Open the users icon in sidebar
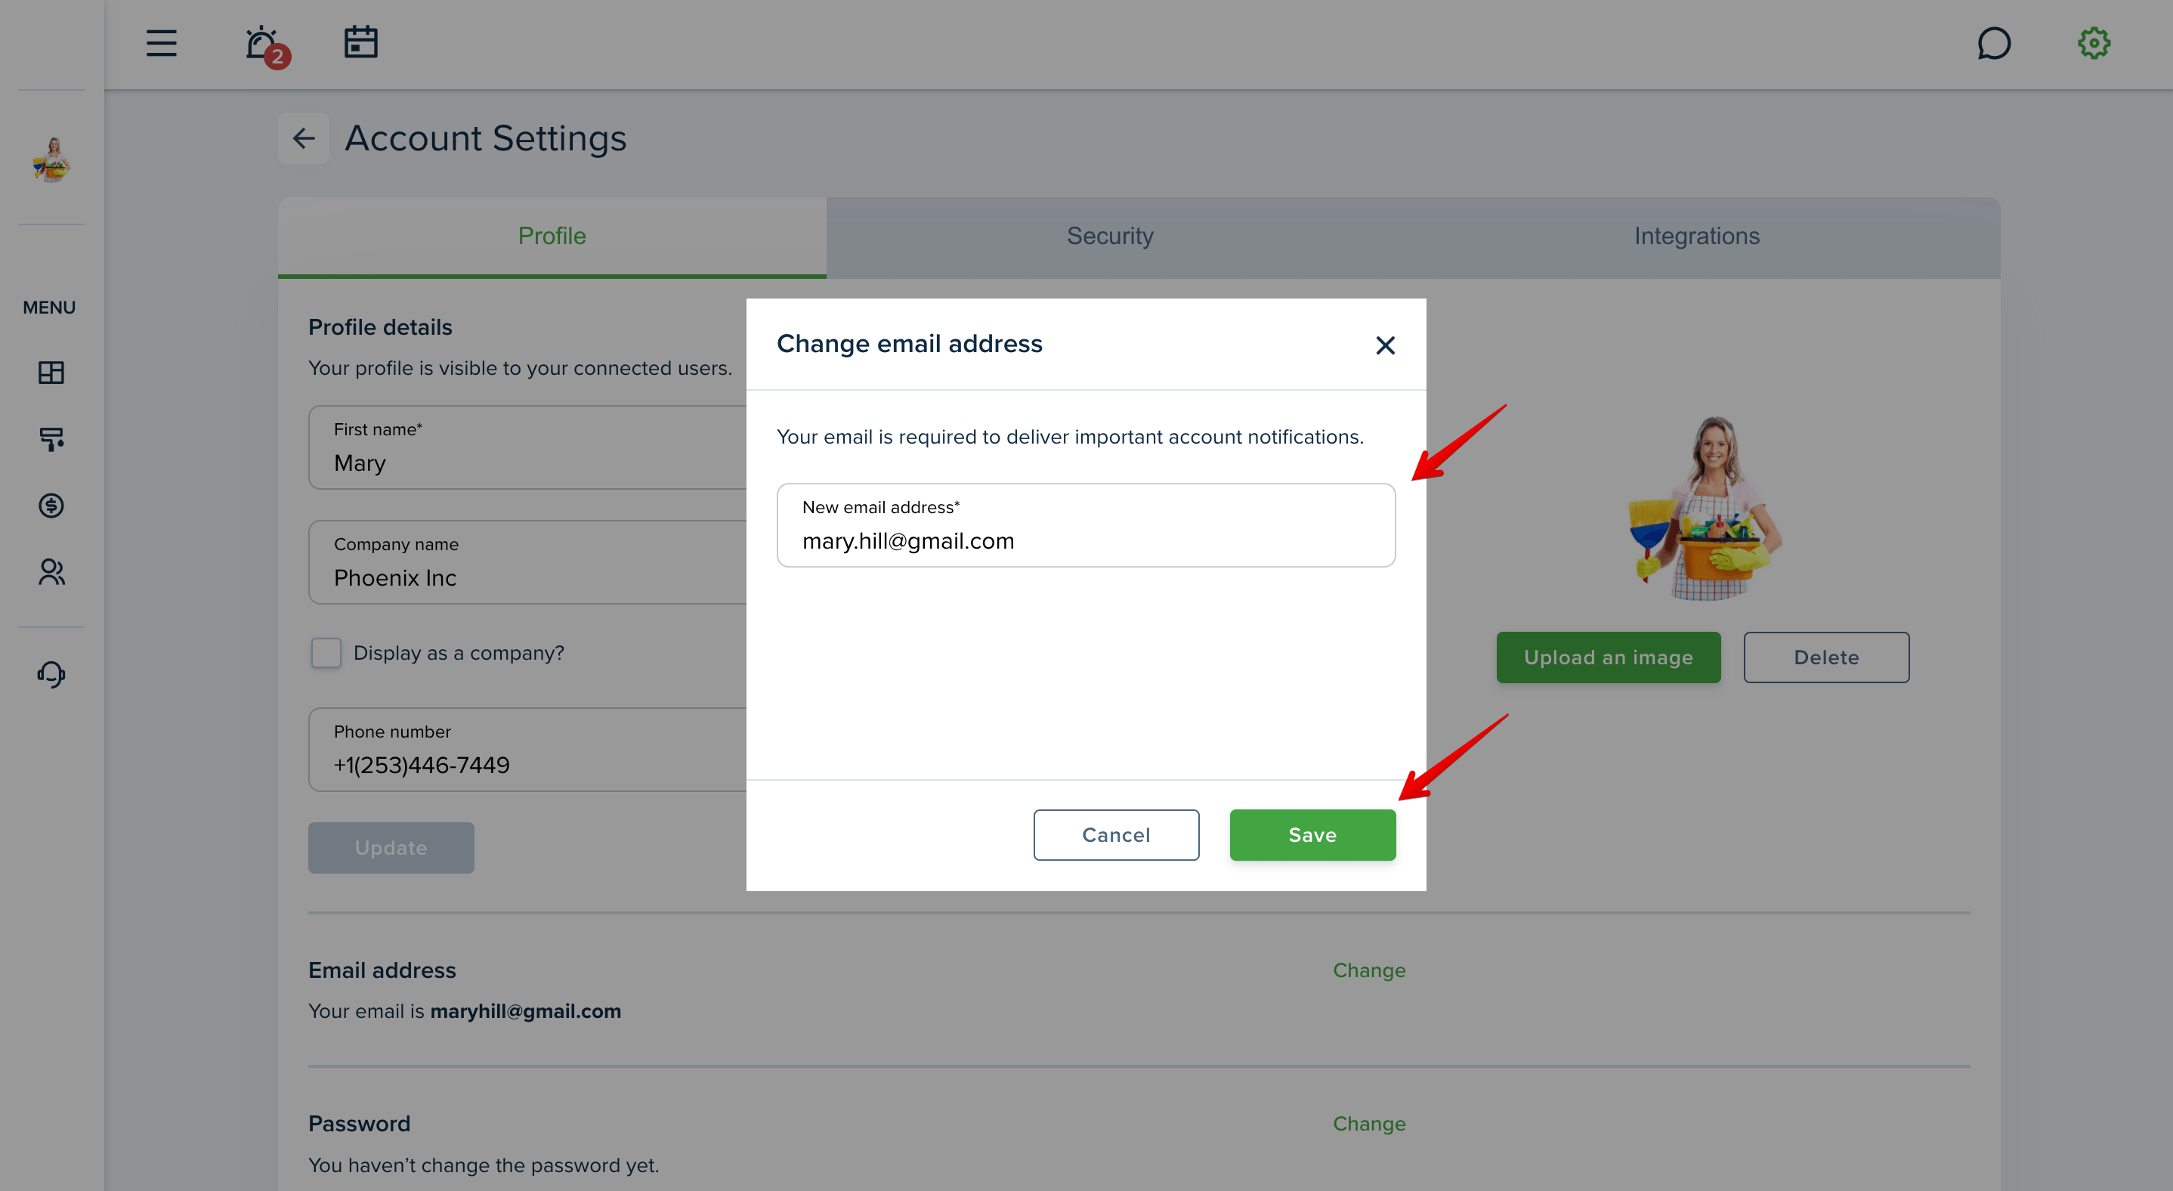2173x1191 pixels. [x=51, y=573]
